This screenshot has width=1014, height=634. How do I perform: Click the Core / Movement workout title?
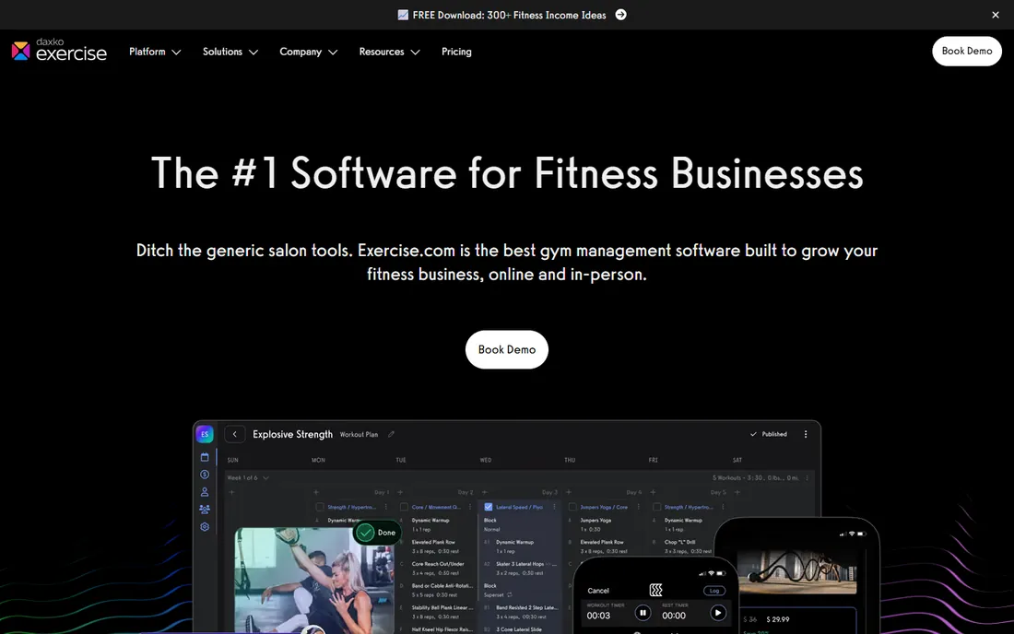pyautogui.click(x=436, y=508)
